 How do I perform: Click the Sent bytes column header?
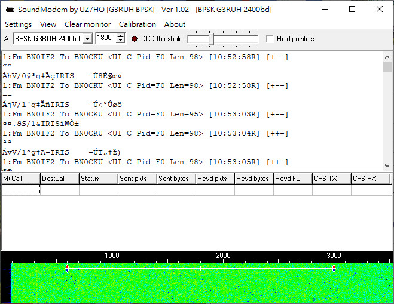coord(176,179)
